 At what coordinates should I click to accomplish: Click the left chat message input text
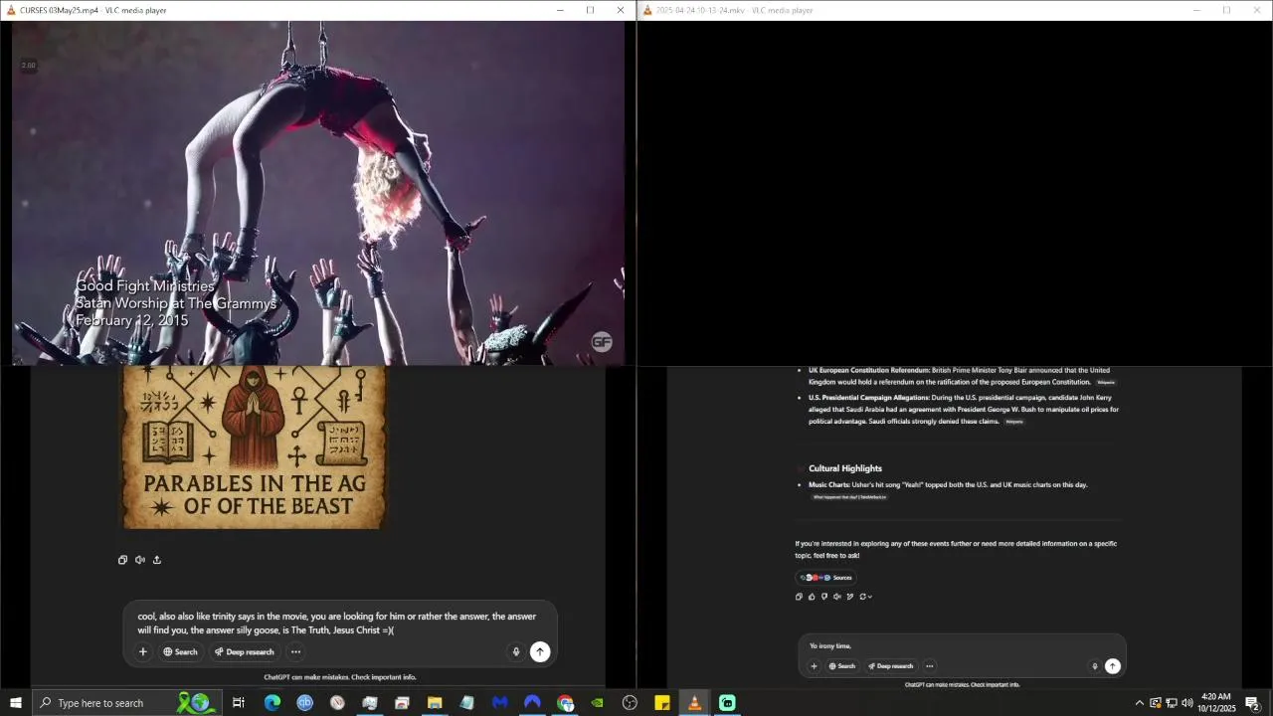click(338, 624)
